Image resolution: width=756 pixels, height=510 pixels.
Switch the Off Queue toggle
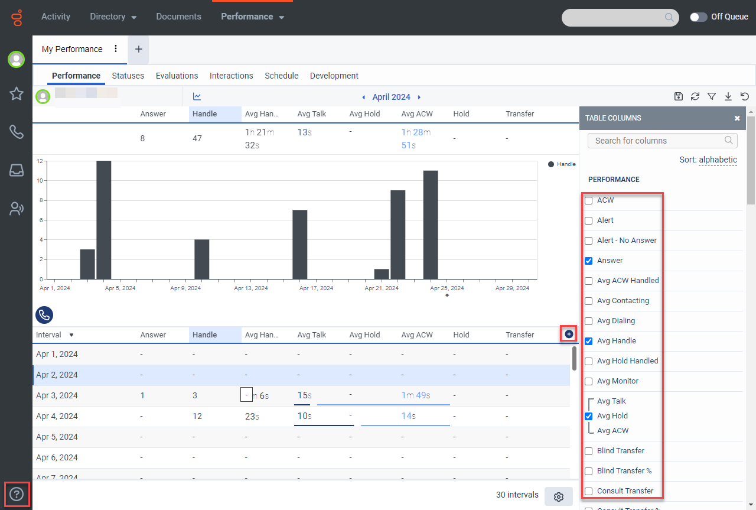698,17
